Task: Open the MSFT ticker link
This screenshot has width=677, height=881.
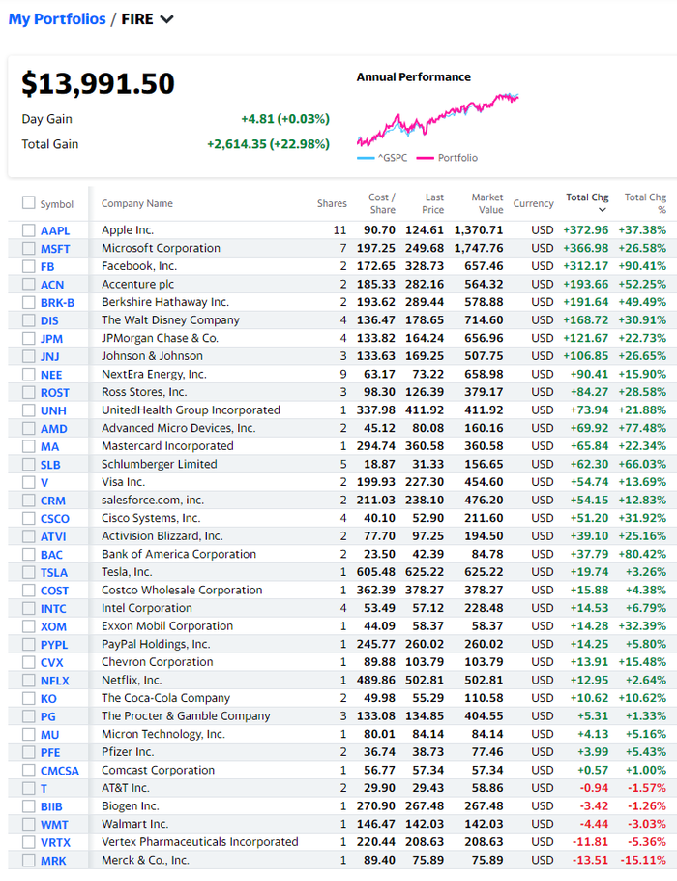Action: (55, 249)
